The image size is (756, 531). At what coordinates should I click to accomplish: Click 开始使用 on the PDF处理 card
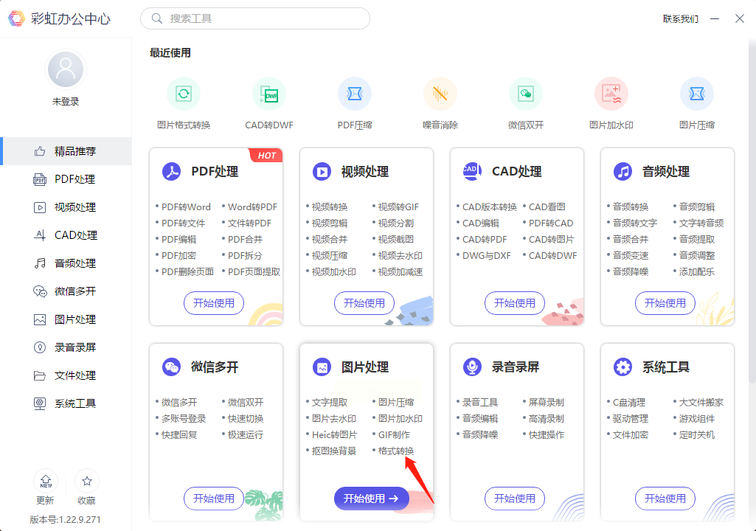tap(214, 303)
